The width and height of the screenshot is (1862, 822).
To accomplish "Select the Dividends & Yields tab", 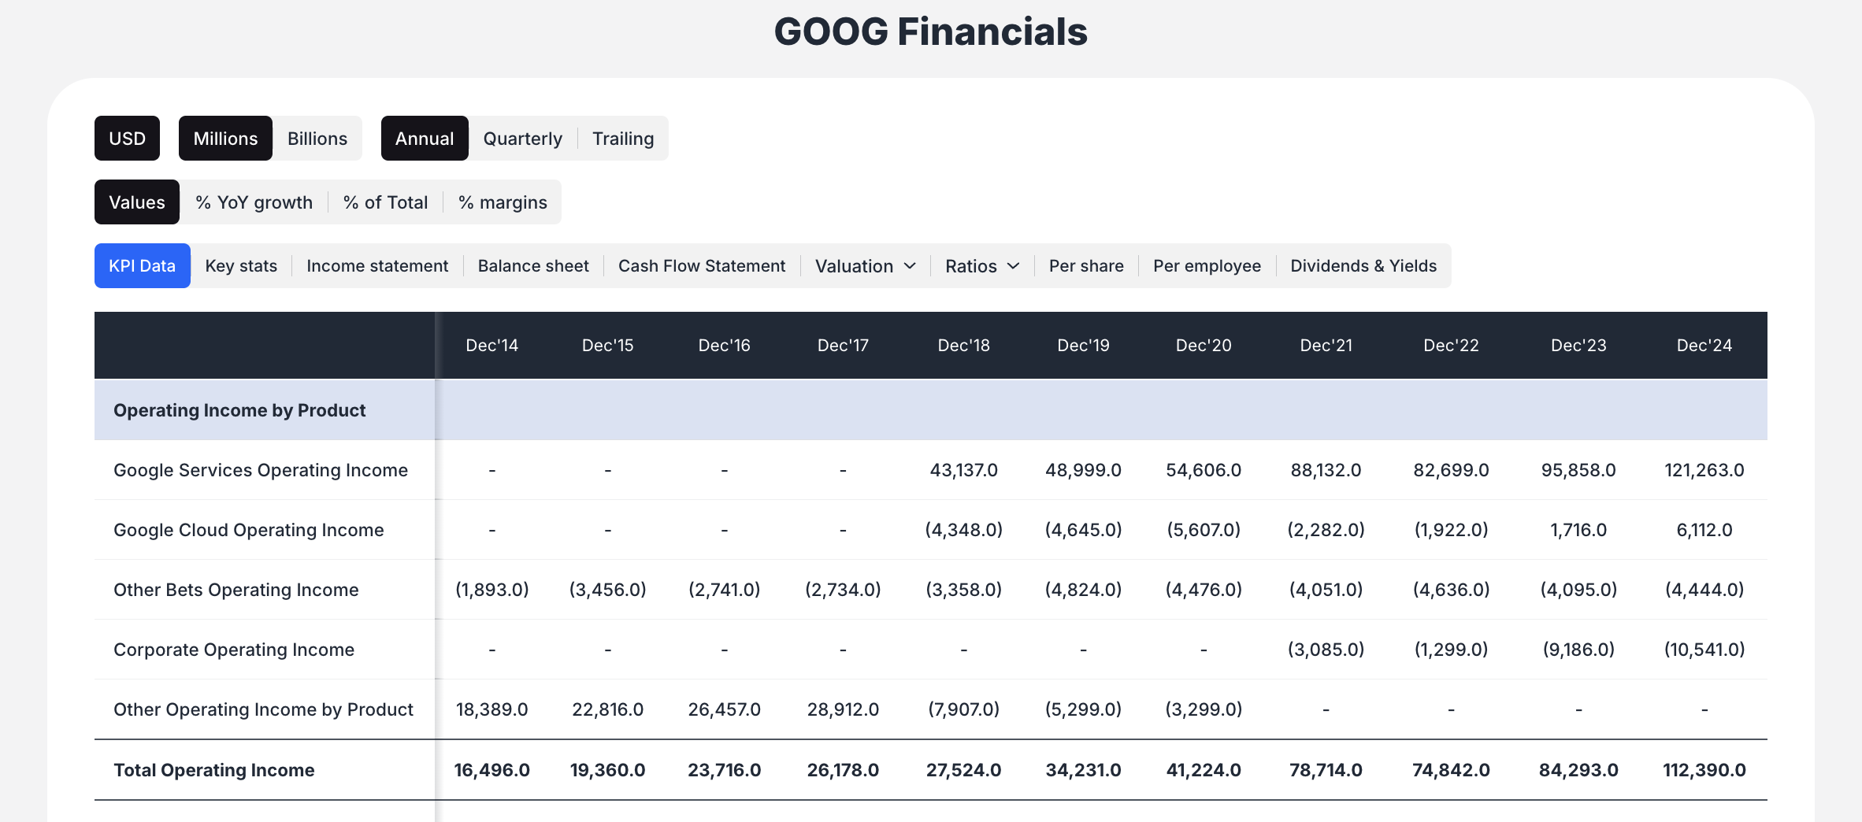I will pyautogui.click(x=1363, y=265).
